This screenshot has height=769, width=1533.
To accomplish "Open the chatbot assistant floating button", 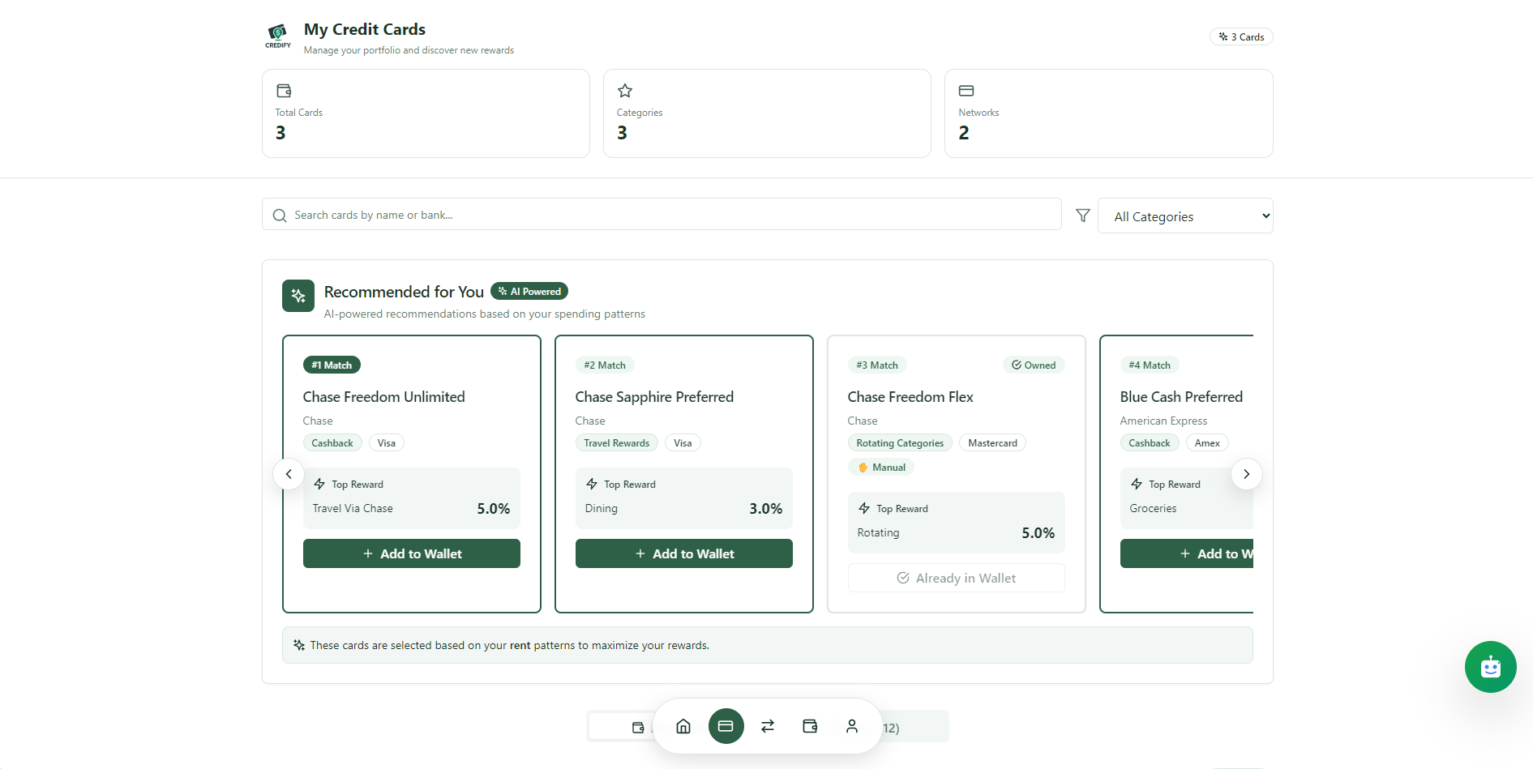I will [x=1490, y=667].
